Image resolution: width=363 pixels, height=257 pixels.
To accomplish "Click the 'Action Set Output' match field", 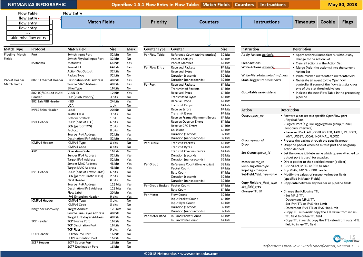I will point(80,71).
